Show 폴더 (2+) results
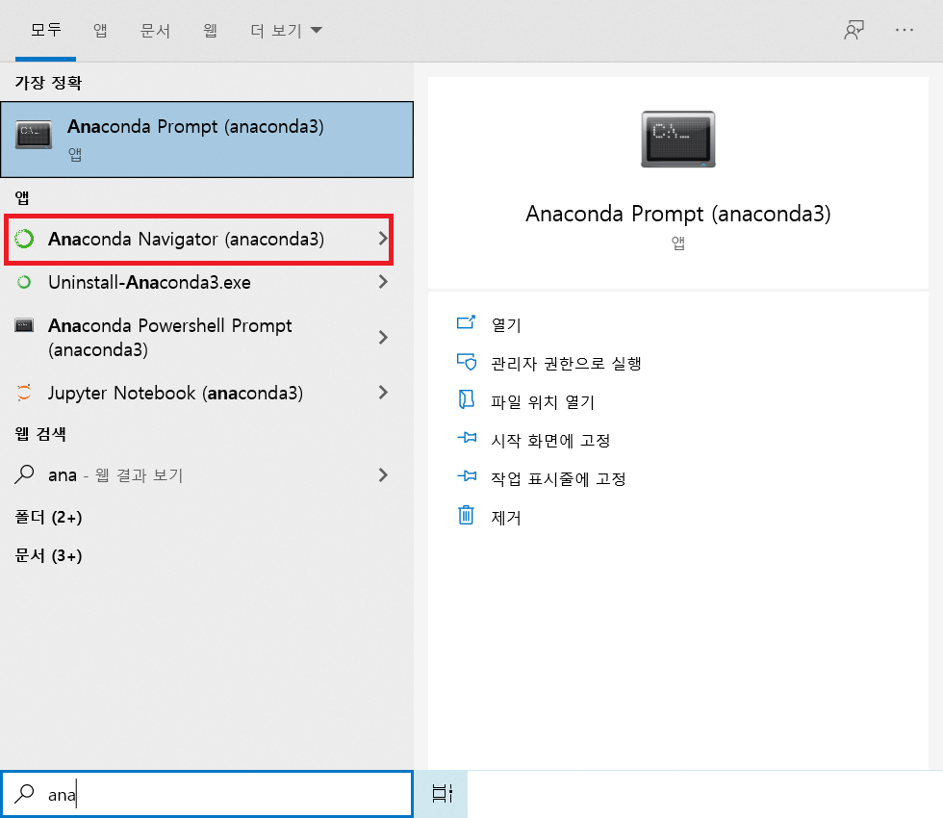Image resolution: width=943 pixels, height=818 pixels. click(x=48, y=518)
